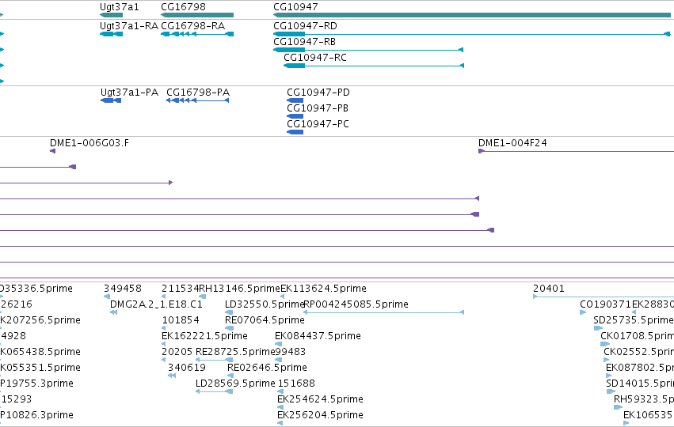This screenshot has height=427, width=674.
Task: Select the CG10947-PD protein block
Action: [x=295, y=100]
